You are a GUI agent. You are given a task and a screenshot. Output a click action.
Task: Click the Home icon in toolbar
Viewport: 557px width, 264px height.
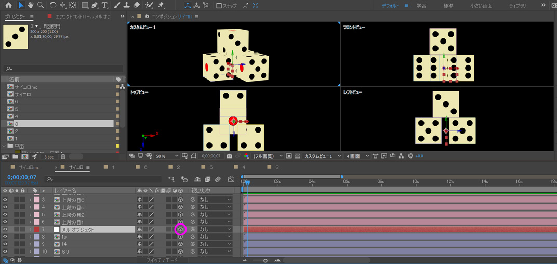click(x=8, y=5)
